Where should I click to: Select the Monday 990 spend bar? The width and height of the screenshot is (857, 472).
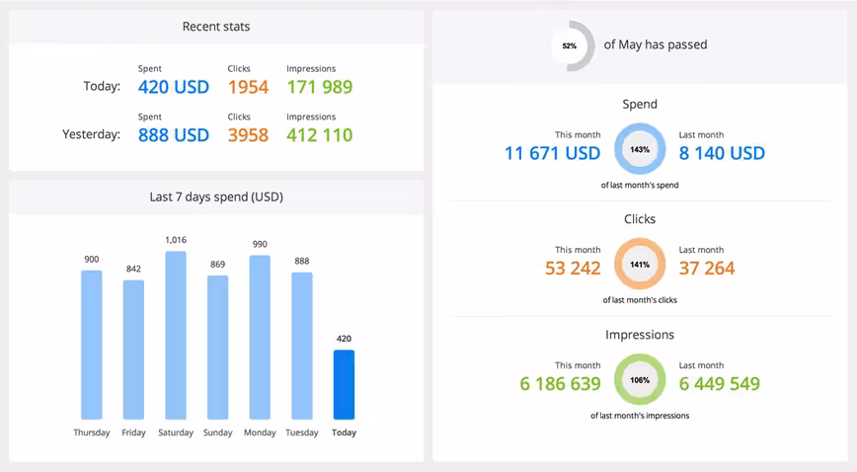pos(260,338)
